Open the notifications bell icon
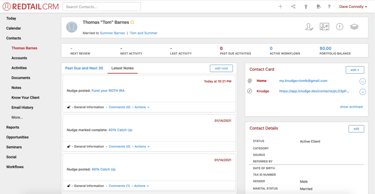Viewport: 375px width, 194px height. 318,7
